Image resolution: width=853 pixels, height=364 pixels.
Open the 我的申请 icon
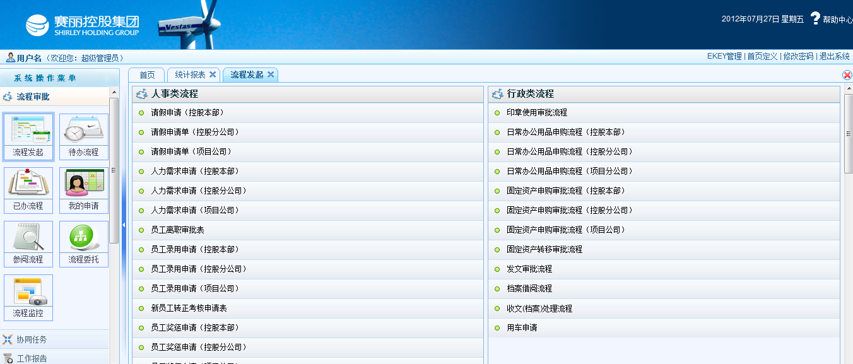(x=83, y=184)
